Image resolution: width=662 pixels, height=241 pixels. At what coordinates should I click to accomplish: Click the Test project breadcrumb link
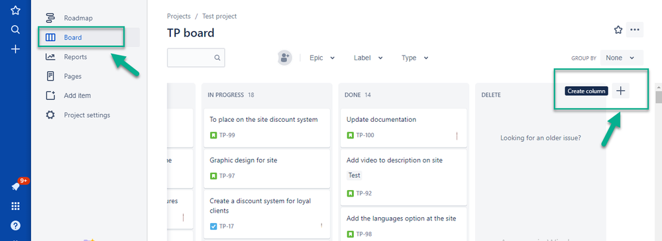click(x=219, y=16)
